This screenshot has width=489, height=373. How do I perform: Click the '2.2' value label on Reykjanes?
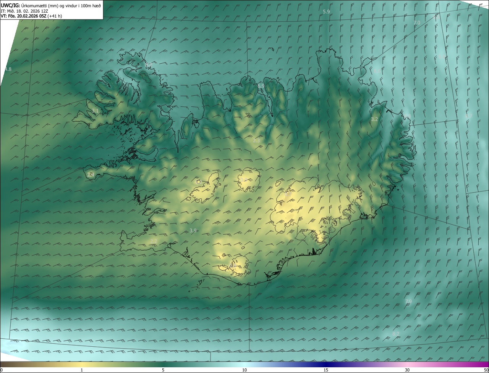[x=153, y=241]
